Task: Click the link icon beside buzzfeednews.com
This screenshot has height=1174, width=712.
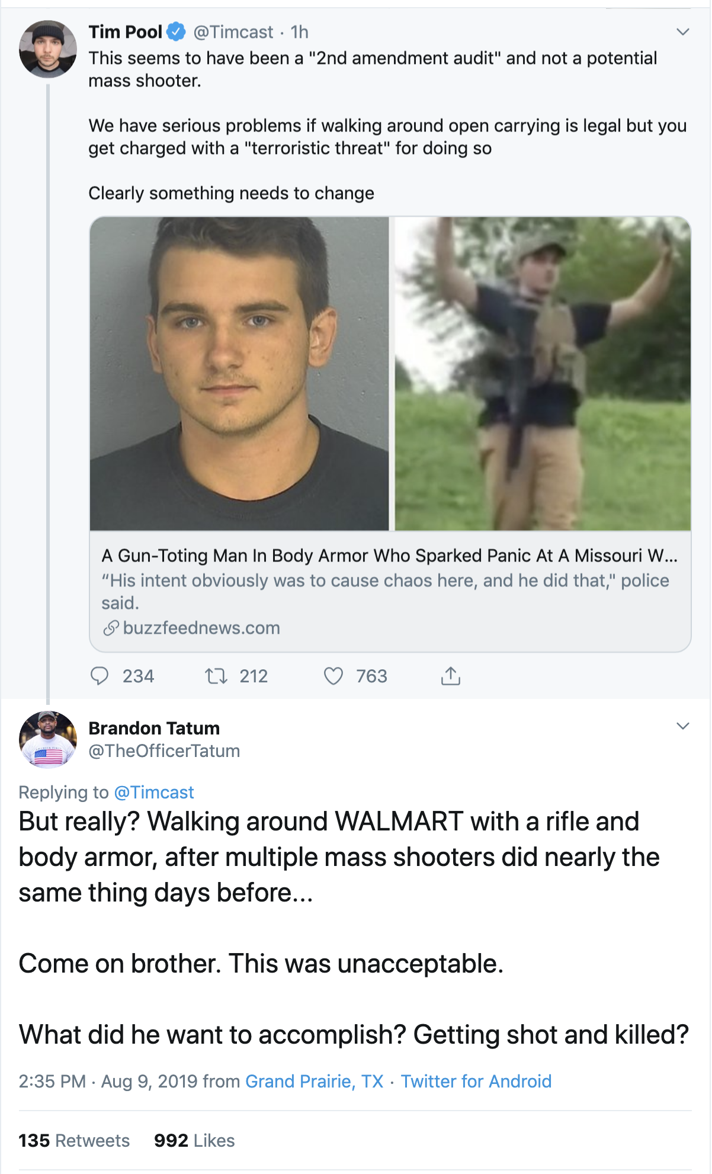Action: tap(111, 628)
